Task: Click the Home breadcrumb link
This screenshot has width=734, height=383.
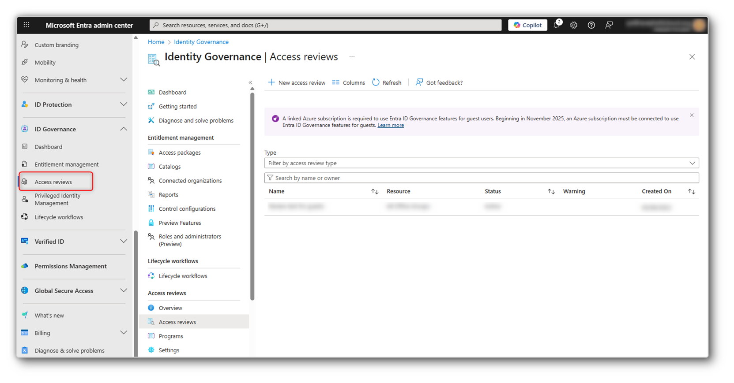Action: [x=156, y=42]
